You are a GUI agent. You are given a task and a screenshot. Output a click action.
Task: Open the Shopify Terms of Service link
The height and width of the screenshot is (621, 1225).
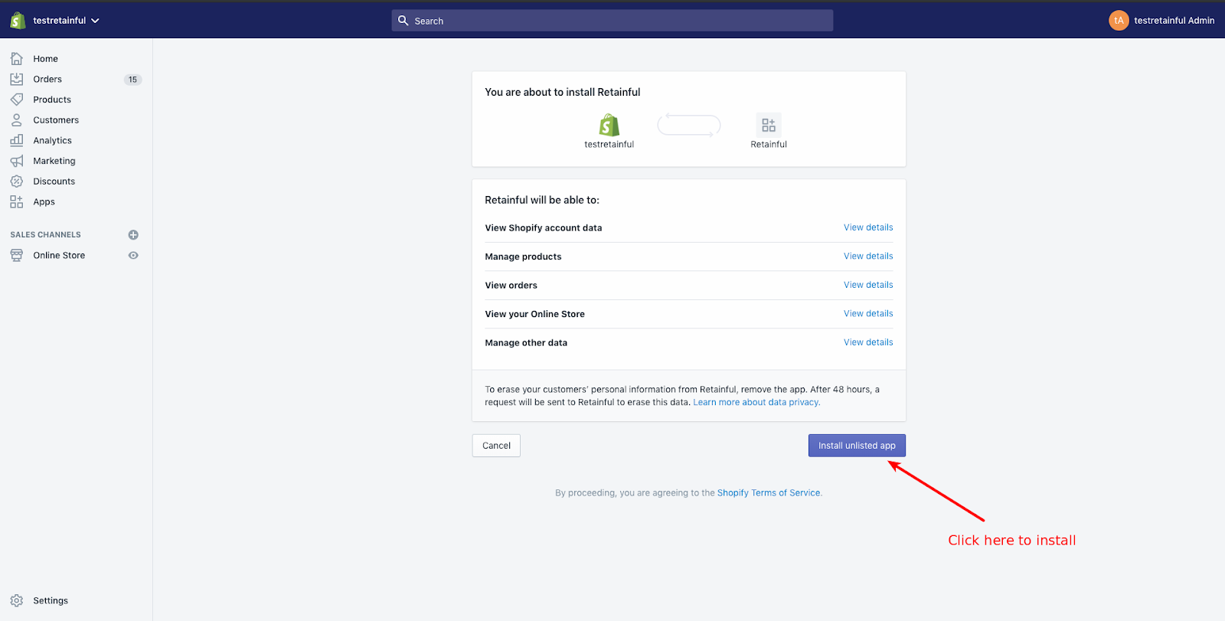[769, 493]
